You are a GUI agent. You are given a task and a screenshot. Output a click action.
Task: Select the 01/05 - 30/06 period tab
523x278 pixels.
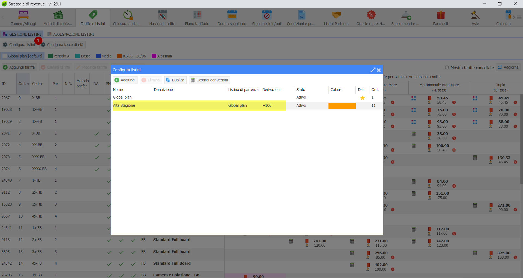(x=132, y=56)
